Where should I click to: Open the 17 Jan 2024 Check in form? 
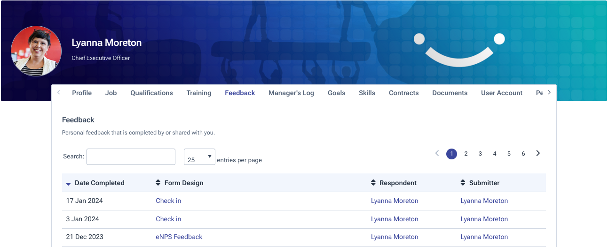(168, 201)
